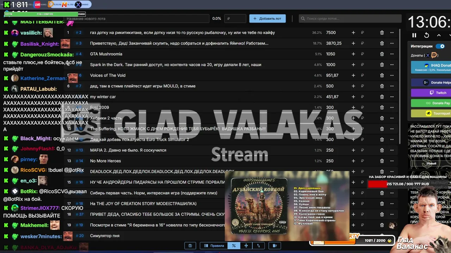451x253 pixels.
Task: Delete the Voices of The Void lot
Action: click(382, 76)
